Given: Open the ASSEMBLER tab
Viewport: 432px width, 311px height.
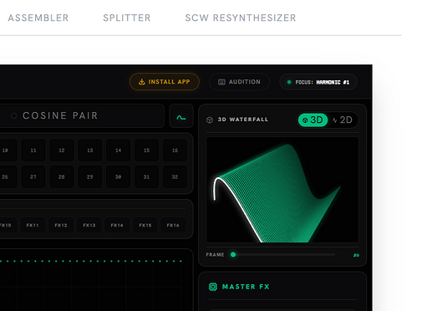Looking at the screenshot, I should [x=38, y=18].
